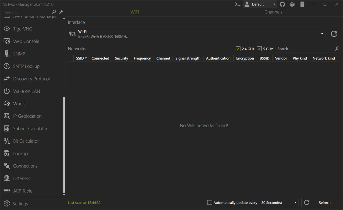The image size is (343, 210).
Task: Click the Web Console icon
Action: point(7,41)
